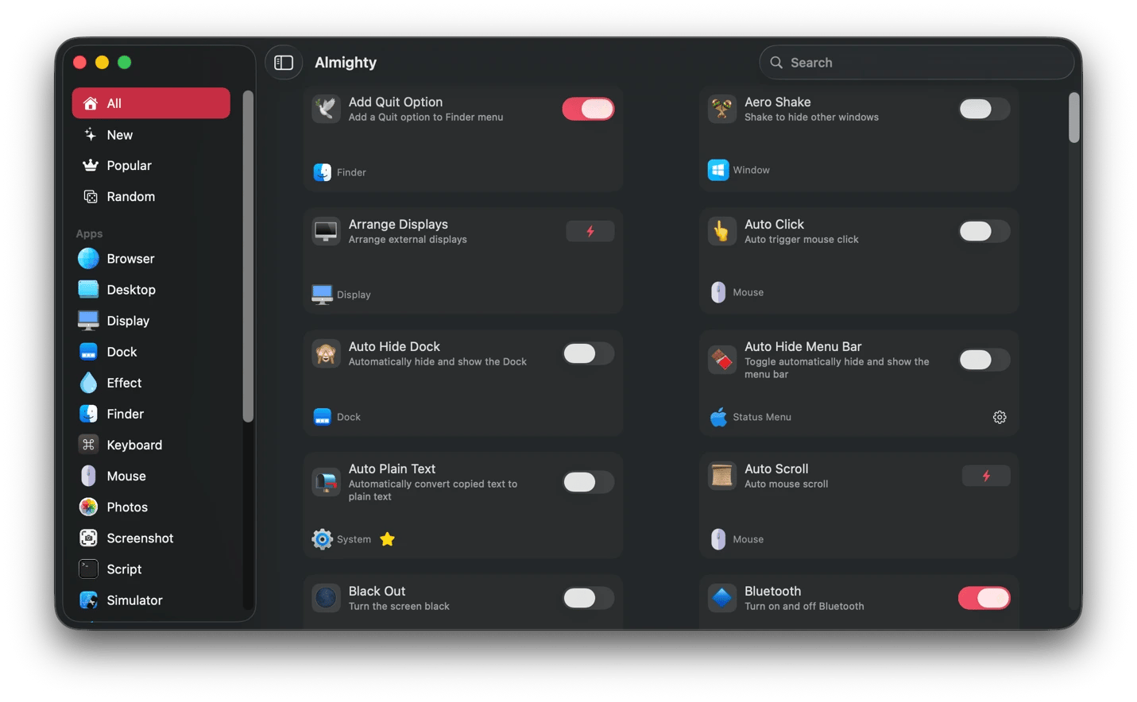
Task: Click the "Shake to hide other windows" description
Action: tap(811, 117)
